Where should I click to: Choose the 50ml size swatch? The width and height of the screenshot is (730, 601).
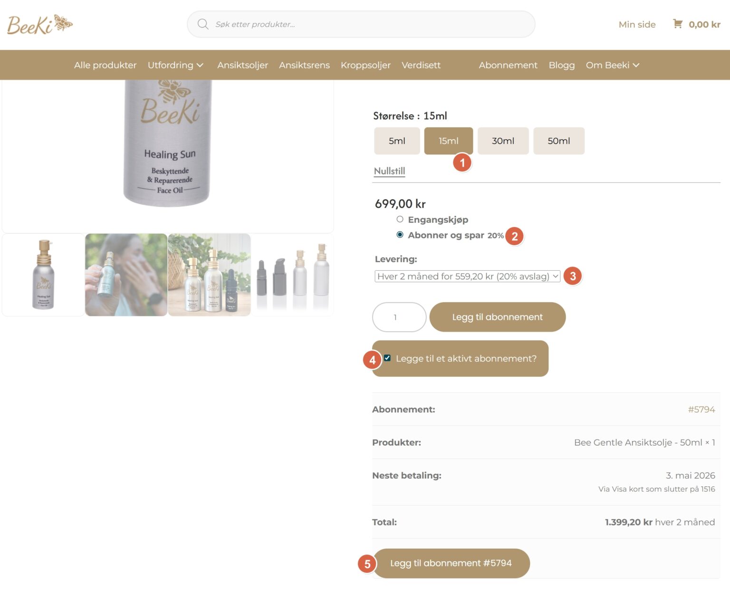click(x=558, y=141)
